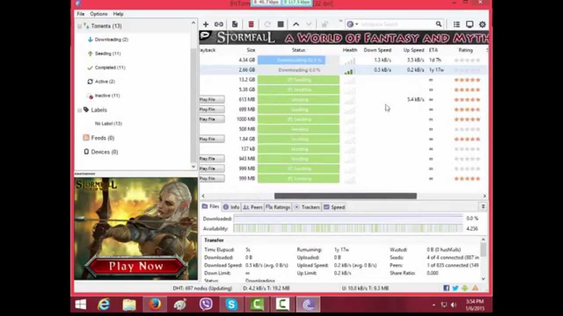Expand the toolbar overflow chevron

[340, 21]
